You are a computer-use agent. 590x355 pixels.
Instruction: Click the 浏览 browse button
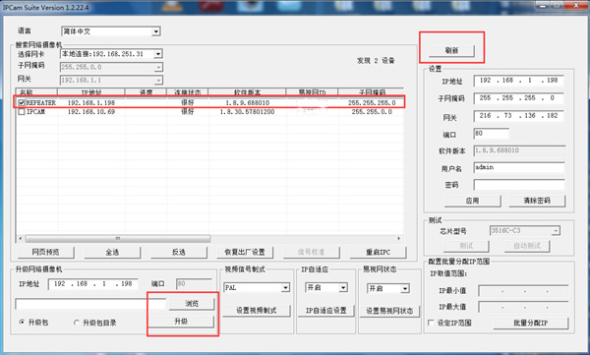point(192,304)
